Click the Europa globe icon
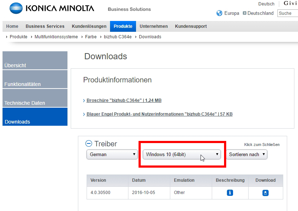This screenshot has height=211, width=298. tap(219, 13)
